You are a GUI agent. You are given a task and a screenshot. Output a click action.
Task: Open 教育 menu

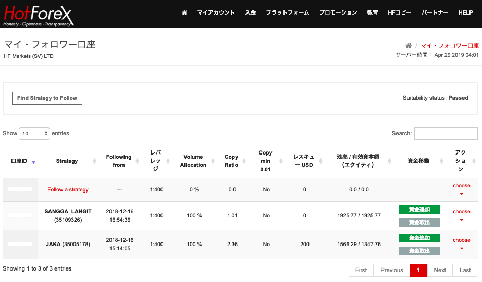372,12
